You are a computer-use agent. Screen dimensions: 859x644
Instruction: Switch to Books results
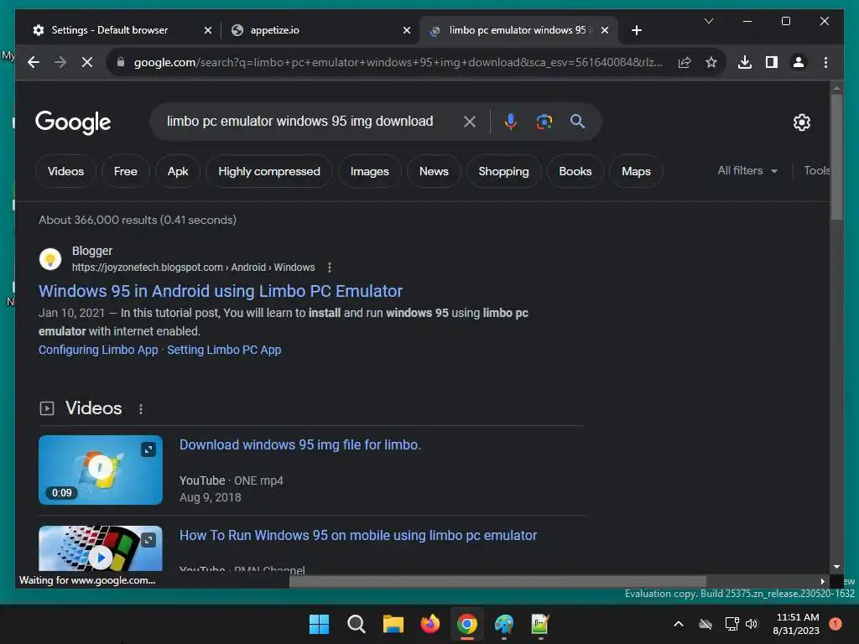[x=575, y=171]
